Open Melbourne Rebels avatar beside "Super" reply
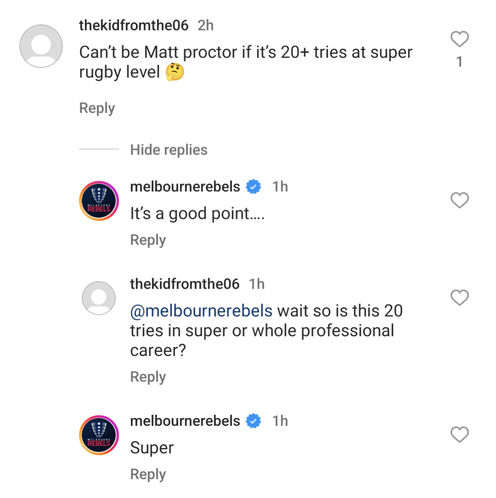Viewport: 496px width, 498px height. [x=99, y=435]
